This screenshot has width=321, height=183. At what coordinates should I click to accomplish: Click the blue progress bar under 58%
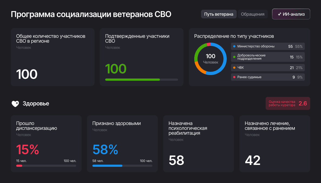pos(107,166)
